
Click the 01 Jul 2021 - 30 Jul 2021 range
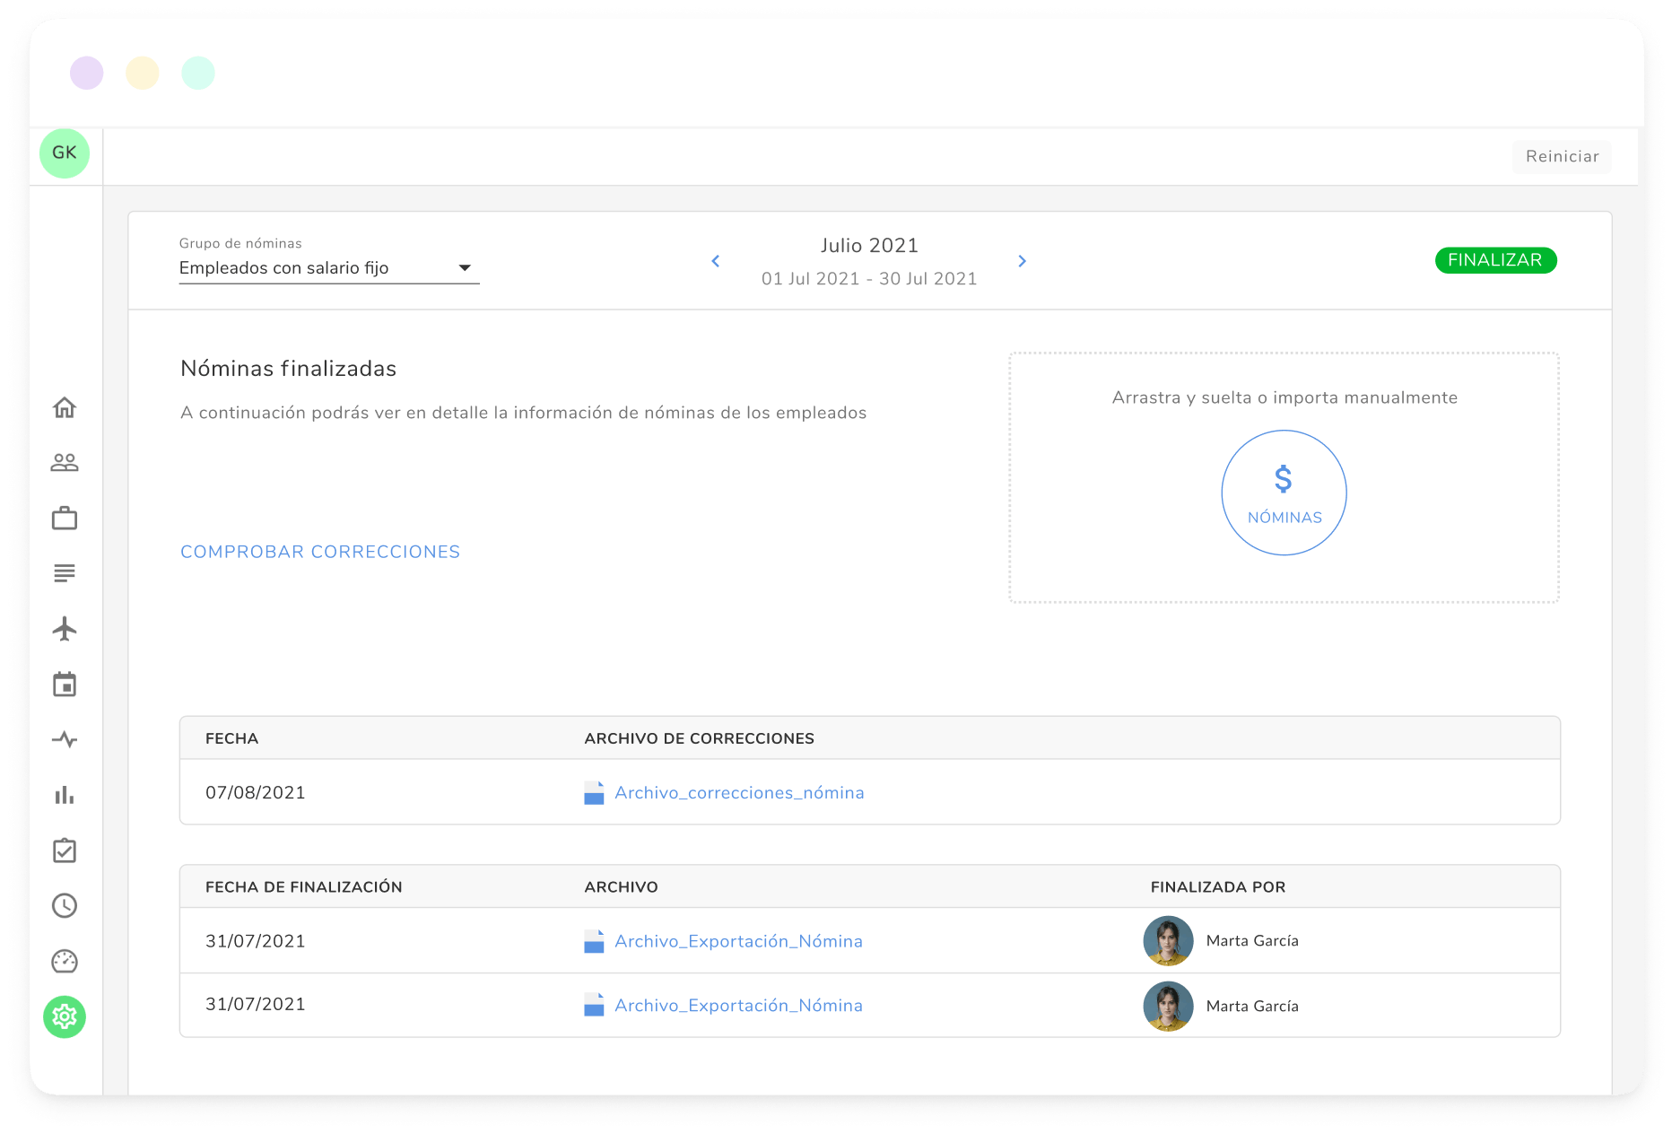pyautogui.click(x=869, y=279)
